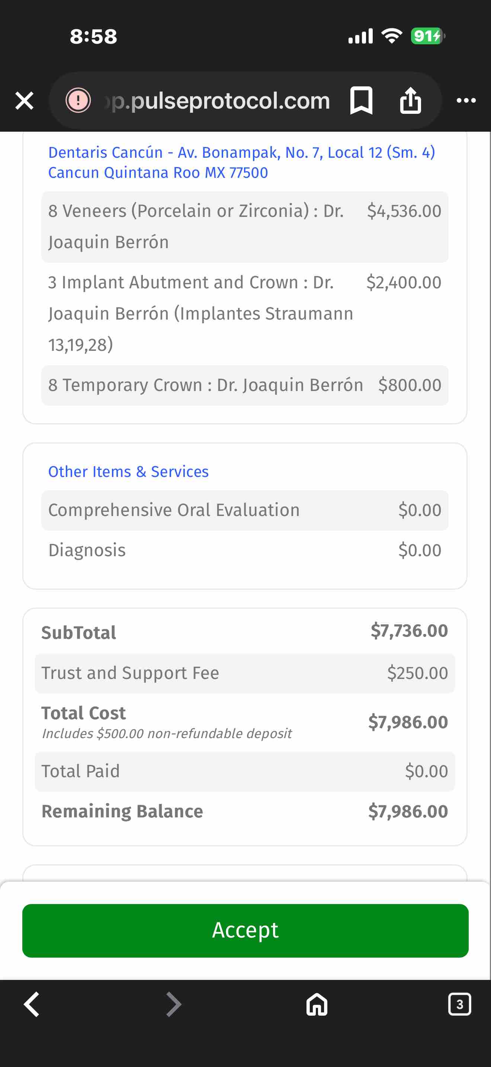
Task: Open the tab switcher showing 3 tabs
Action: pyautogui.click(x=459, y=1004)
